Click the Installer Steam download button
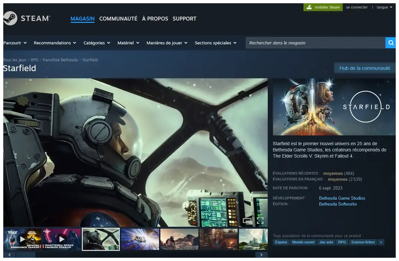This screenshot has height=261, width=399. tap(323, 7)
